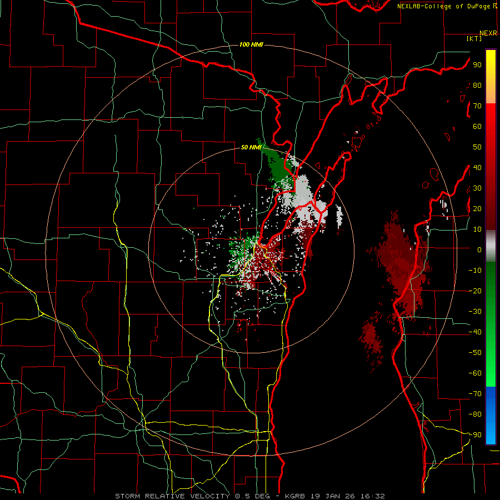Click the -30 knot scale label

tap(475, 312)
